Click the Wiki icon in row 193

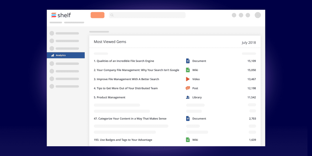(188, 140)
